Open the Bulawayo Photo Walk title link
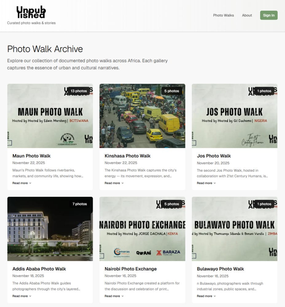This screenshot has height=307, width=285. [221, 269]
